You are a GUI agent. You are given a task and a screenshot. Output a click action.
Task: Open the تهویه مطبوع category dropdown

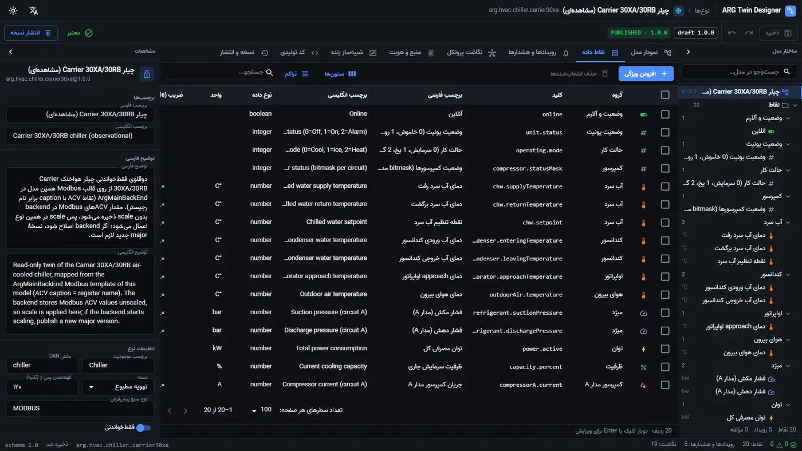[x=118, y=387]
